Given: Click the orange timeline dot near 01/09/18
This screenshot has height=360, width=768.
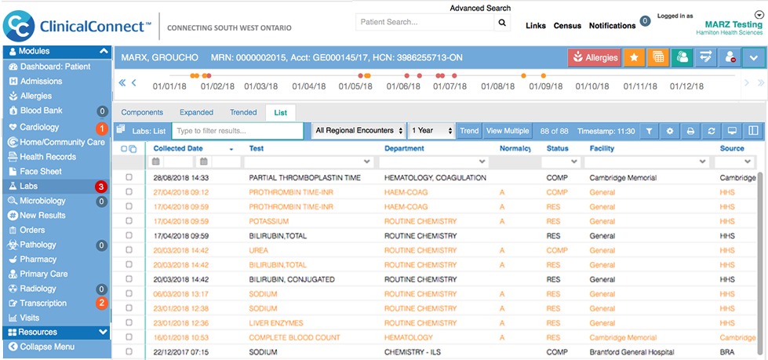Looking at the screenshot, I should (x=543, y=75).
